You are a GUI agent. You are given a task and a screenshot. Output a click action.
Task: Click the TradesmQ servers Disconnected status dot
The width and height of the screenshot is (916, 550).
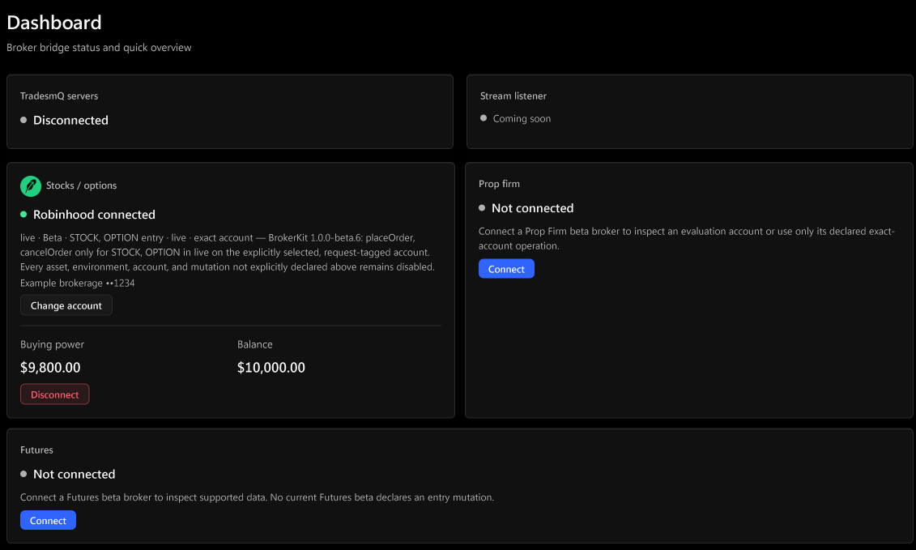pos(23,120)
